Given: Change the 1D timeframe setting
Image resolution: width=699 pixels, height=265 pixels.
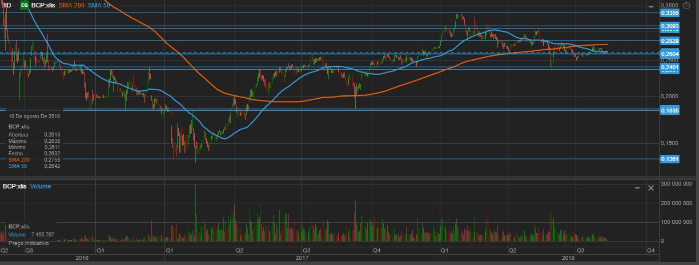Looking at the screenshot, I should coord(7,5).
